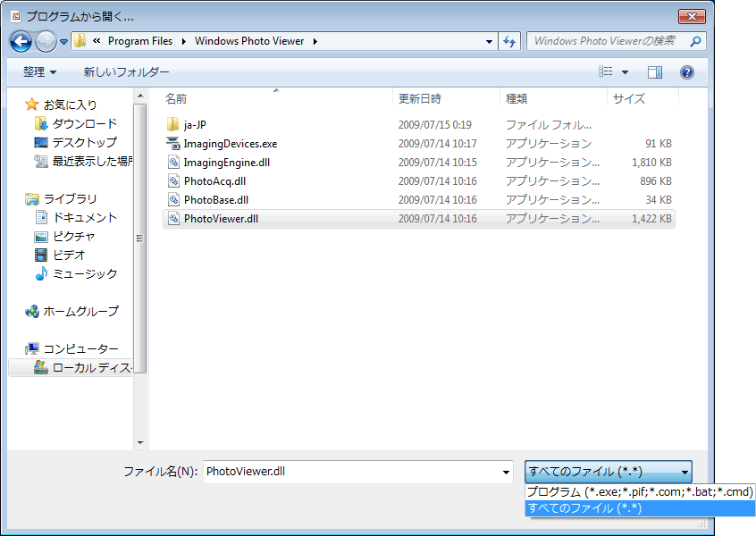Click the ドキュメント icon
The width and height of the screenshot is (756, 536).
tap(41, 217)
